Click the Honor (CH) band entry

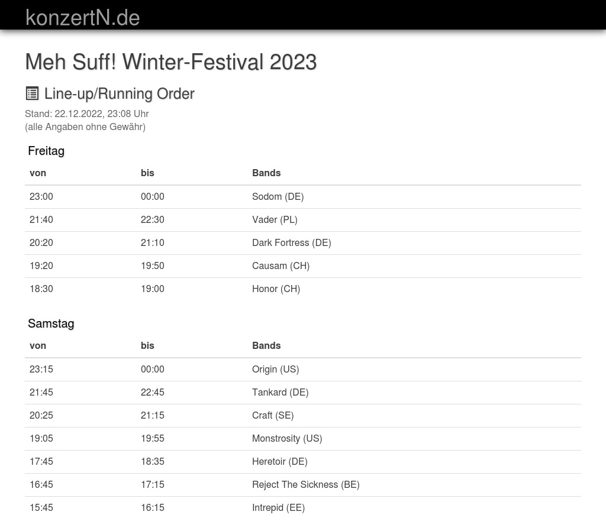pos(276,289)
